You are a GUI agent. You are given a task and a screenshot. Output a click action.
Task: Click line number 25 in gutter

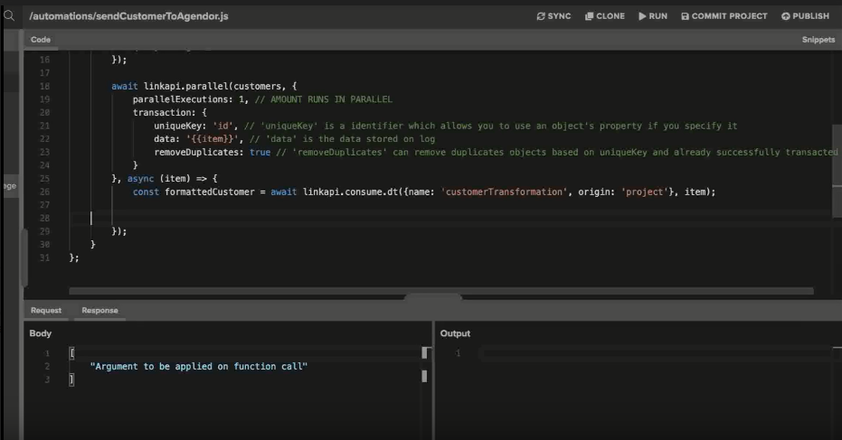click(44, 178)
